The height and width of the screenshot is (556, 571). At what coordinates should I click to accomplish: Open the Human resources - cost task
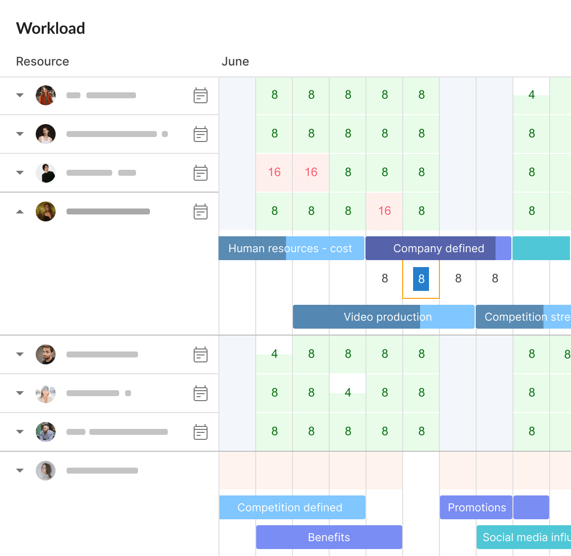tap(291, 248)
